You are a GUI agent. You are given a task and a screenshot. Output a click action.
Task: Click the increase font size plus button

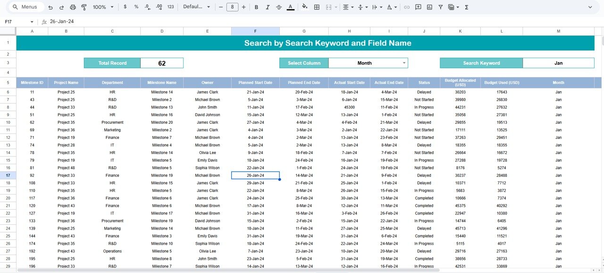point(243,7)
